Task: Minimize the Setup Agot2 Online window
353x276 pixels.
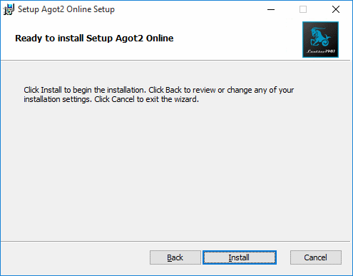Action: tap(271, 9)
